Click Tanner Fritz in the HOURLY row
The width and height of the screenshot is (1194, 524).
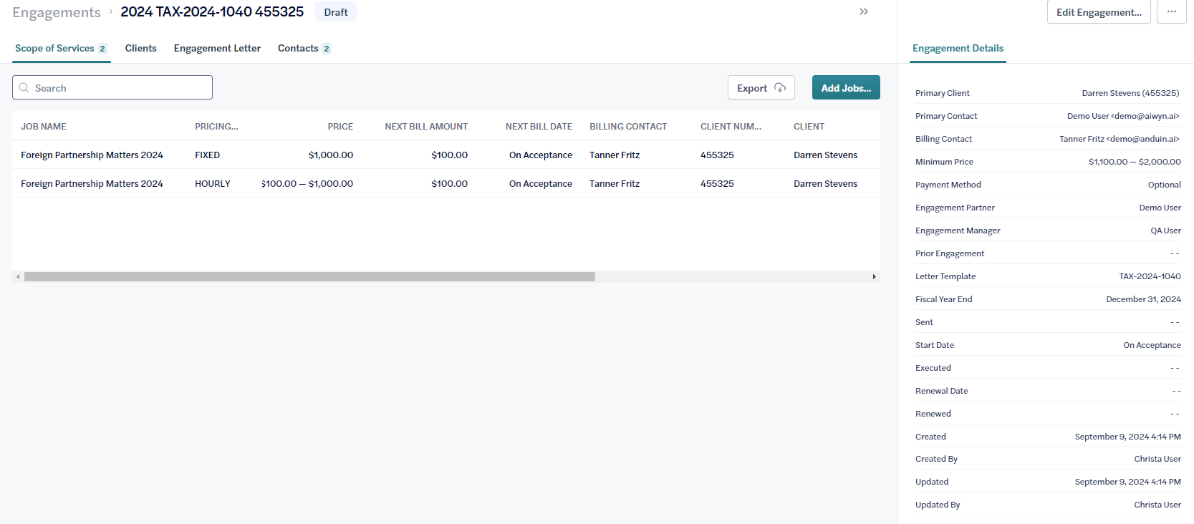[x=615, y=184]
